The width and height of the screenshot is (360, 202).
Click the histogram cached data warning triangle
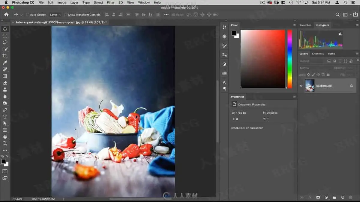(x=340, y=34)
